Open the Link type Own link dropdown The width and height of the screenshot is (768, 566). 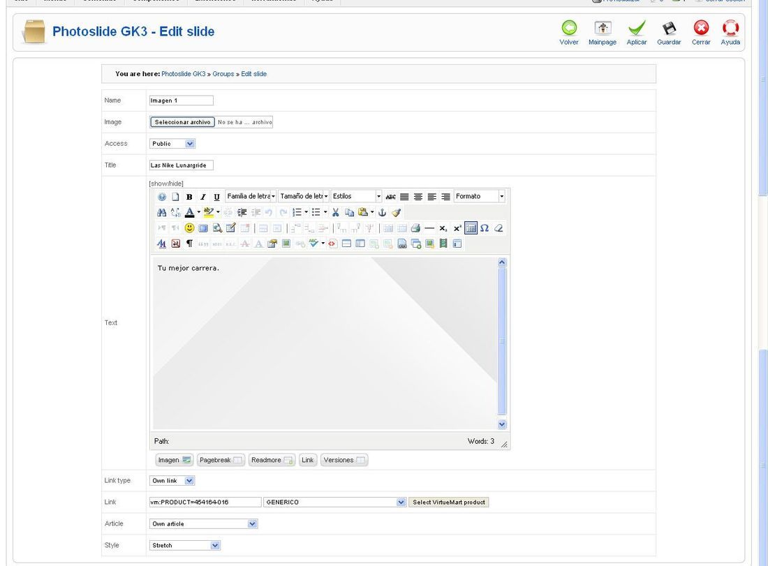pyautogui.click(x=172, y=481)
